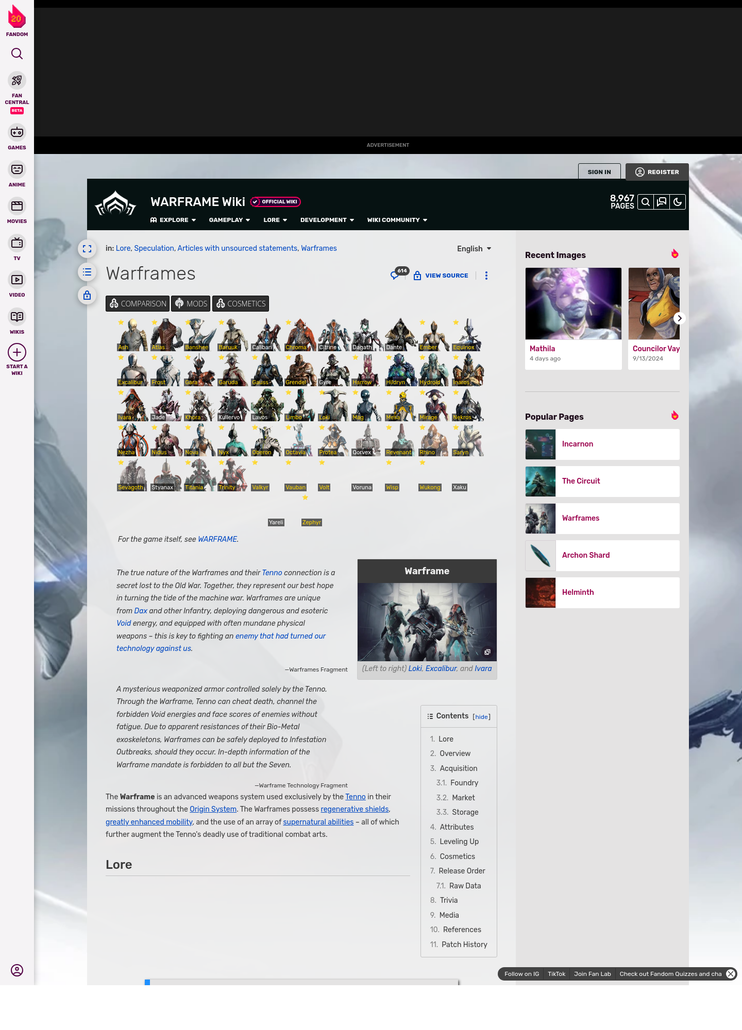This screenshot has height=1030, width=742.
Task: Open the Origin System link
Action: coord(213,809)
